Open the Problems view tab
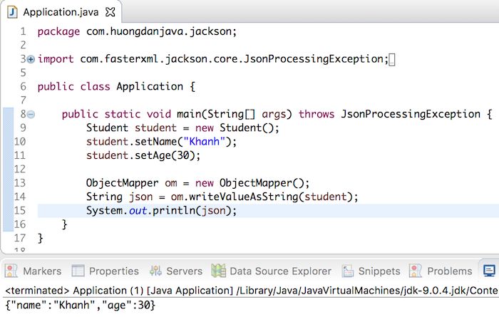 [441, 271]
